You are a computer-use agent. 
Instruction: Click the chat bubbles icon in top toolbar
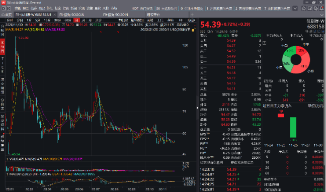315,9
